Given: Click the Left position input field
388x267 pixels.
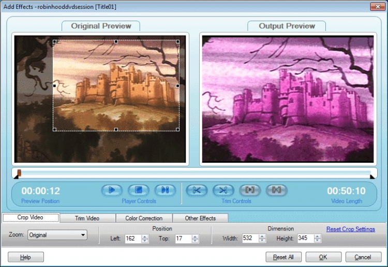Looking at the screenshot, I should (133, 239).
